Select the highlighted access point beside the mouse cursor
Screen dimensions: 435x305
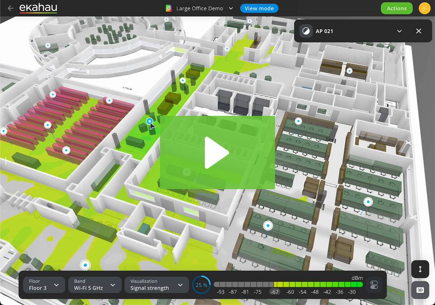[150, 121]
